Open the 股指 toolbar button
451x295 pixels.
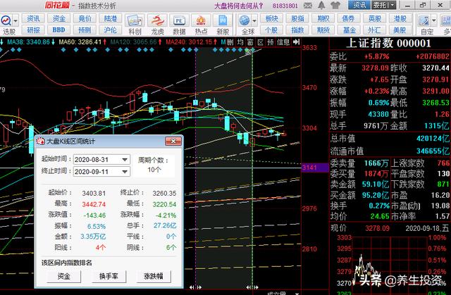[297, 19]
